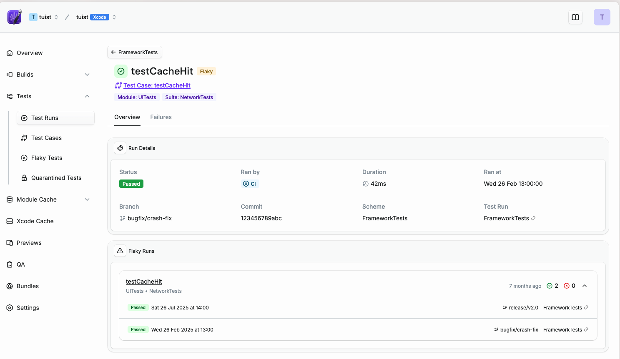This screenshot has width=620, height=359.
Task: Open the documentation book icon
Action: click(575, 17)
